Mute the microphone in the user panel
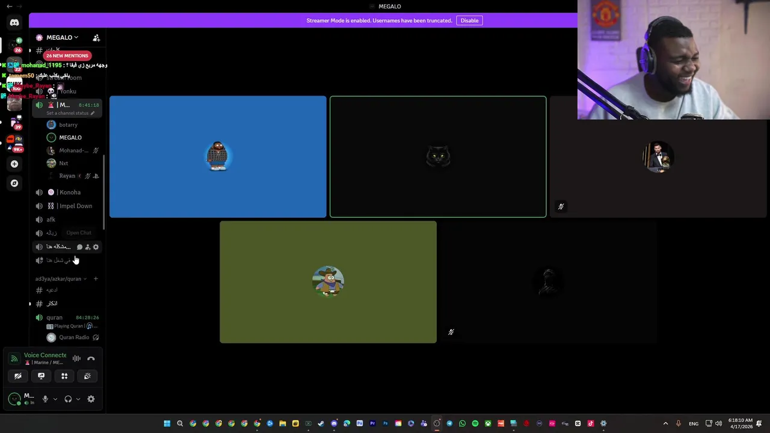 click(45, 399)
